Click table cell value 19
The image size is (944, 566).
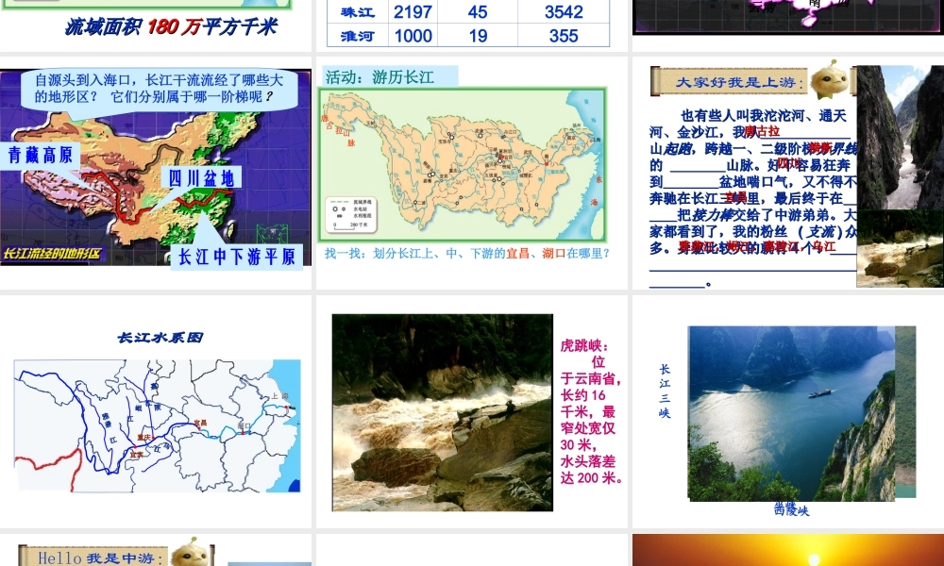(x=478, y=36)
